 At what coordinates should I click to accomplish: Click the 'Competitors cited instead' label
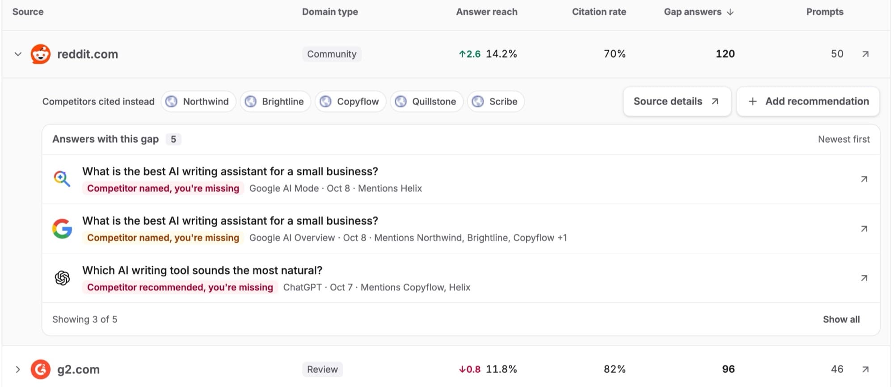click(x=98, y=102)
